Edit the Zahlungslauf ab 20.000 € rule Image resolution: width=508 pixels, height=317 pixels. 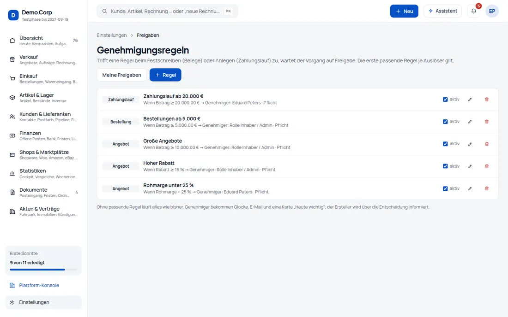[x=470, y=100]
